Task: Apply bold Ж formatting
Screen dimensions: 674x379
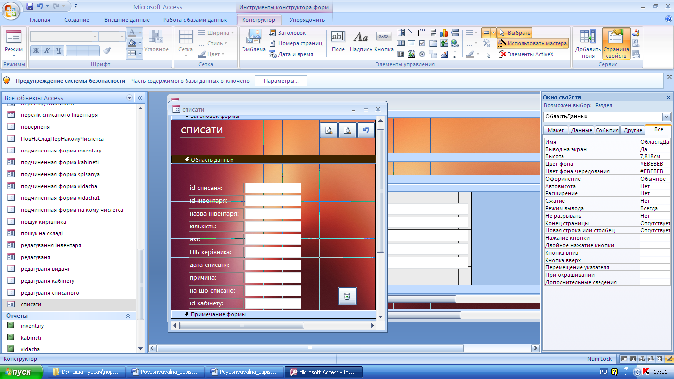Action: (x=36, y=50)
